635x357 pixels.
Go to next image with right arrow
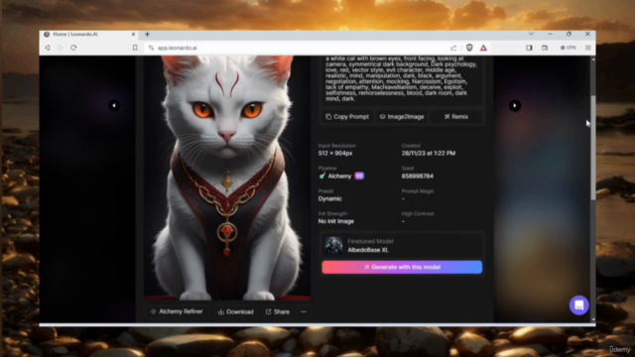pyautogui.click(x=515, y=106)
